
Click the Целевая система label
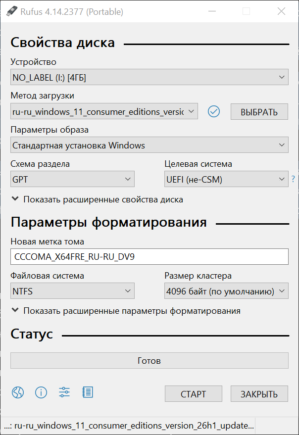198,164
